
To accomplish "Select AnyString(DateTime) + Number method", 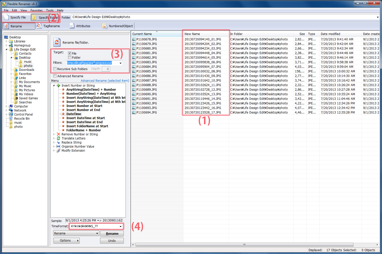I will click(x=91, y=89).
